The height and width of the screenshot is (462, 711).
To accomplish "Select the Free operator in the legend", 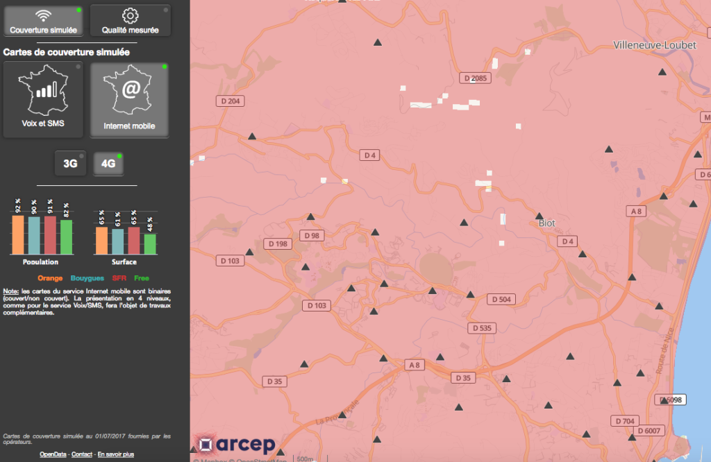I will (142, 278).
